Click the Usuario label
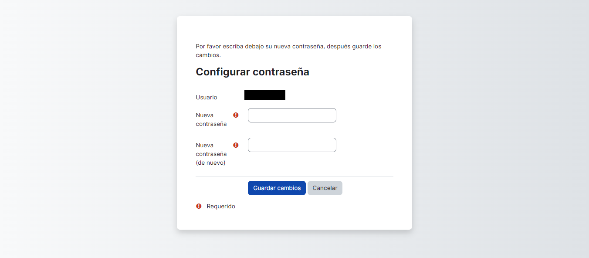 point(206,97)
